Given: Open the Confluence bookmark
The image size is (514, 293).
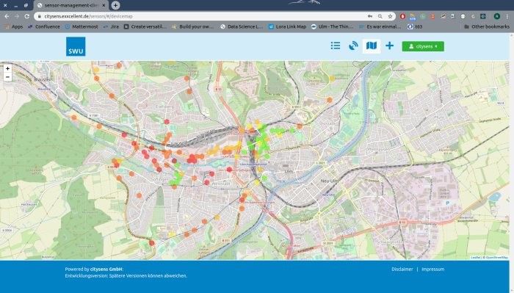Looking at the screenshot, I should (x=44, y=26).
